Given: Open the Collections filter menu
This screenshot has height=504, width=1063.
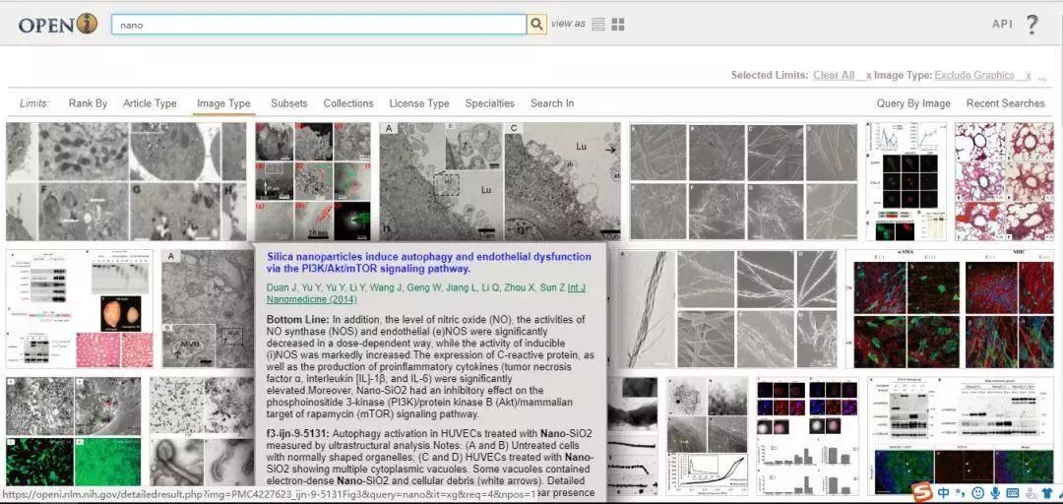Looking at the screenshot, I should 348,103.
